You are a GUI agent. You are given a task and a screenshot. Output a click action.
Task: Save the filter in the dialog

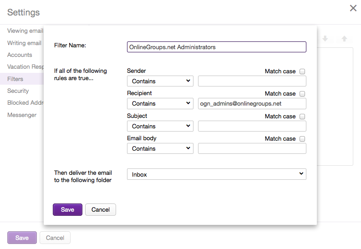[67, 209]
